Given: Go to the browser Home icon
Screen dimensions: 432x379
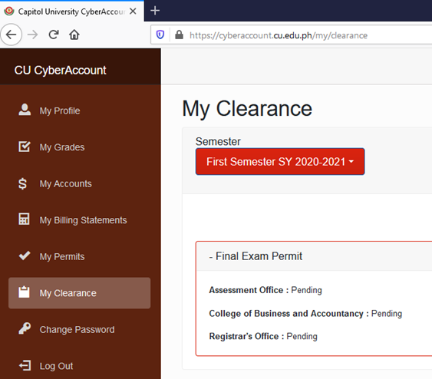Looking at the screenshot, I should coord(74,35).
